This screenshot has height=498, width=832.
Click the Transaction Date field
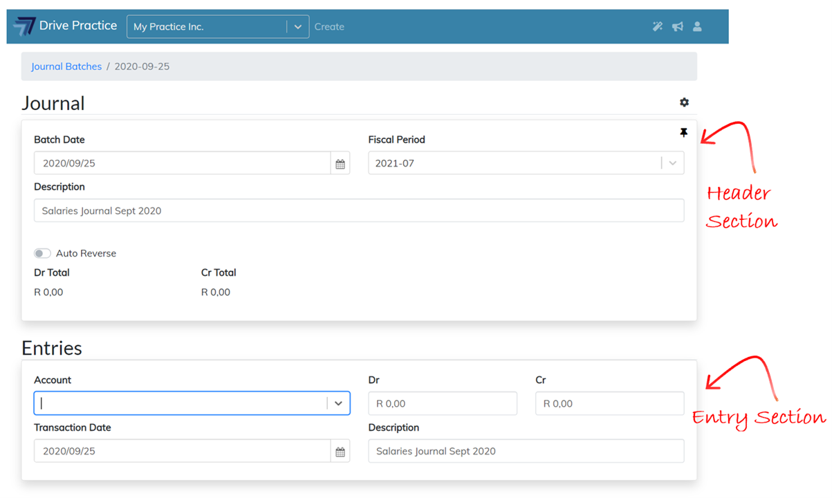pos(183,452)
